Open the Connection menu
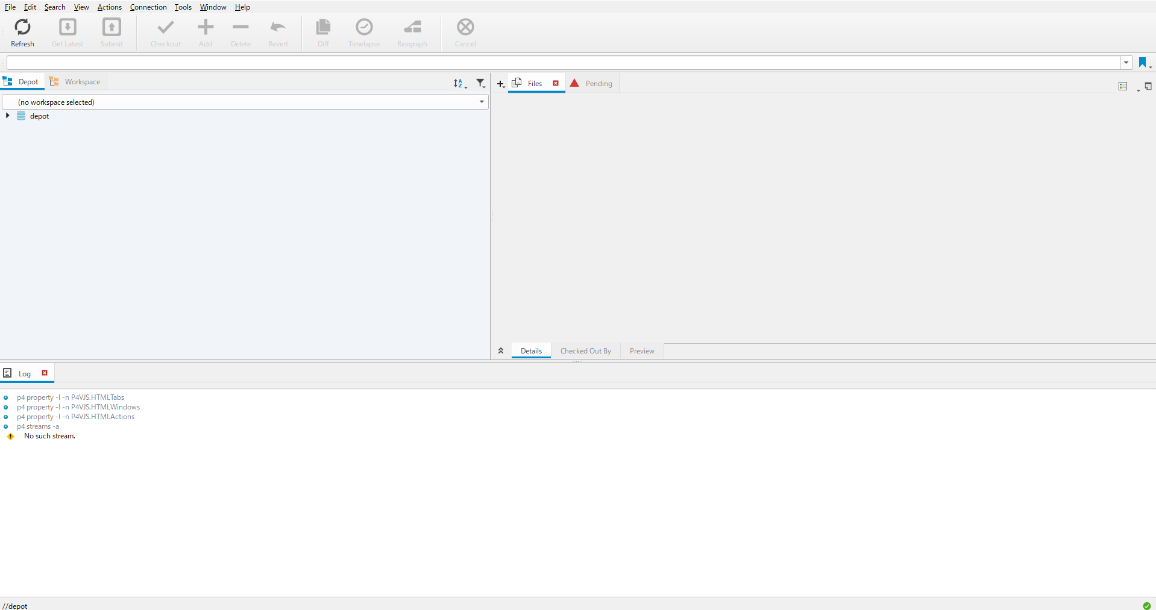 [148, 7]
